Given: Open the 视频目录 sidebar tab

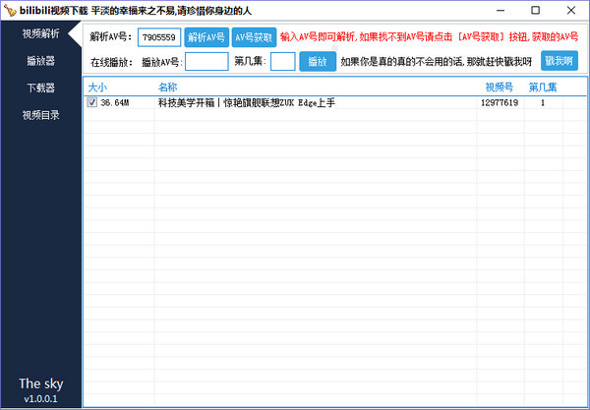Looking at the screenshot, I should click(39, 115).
